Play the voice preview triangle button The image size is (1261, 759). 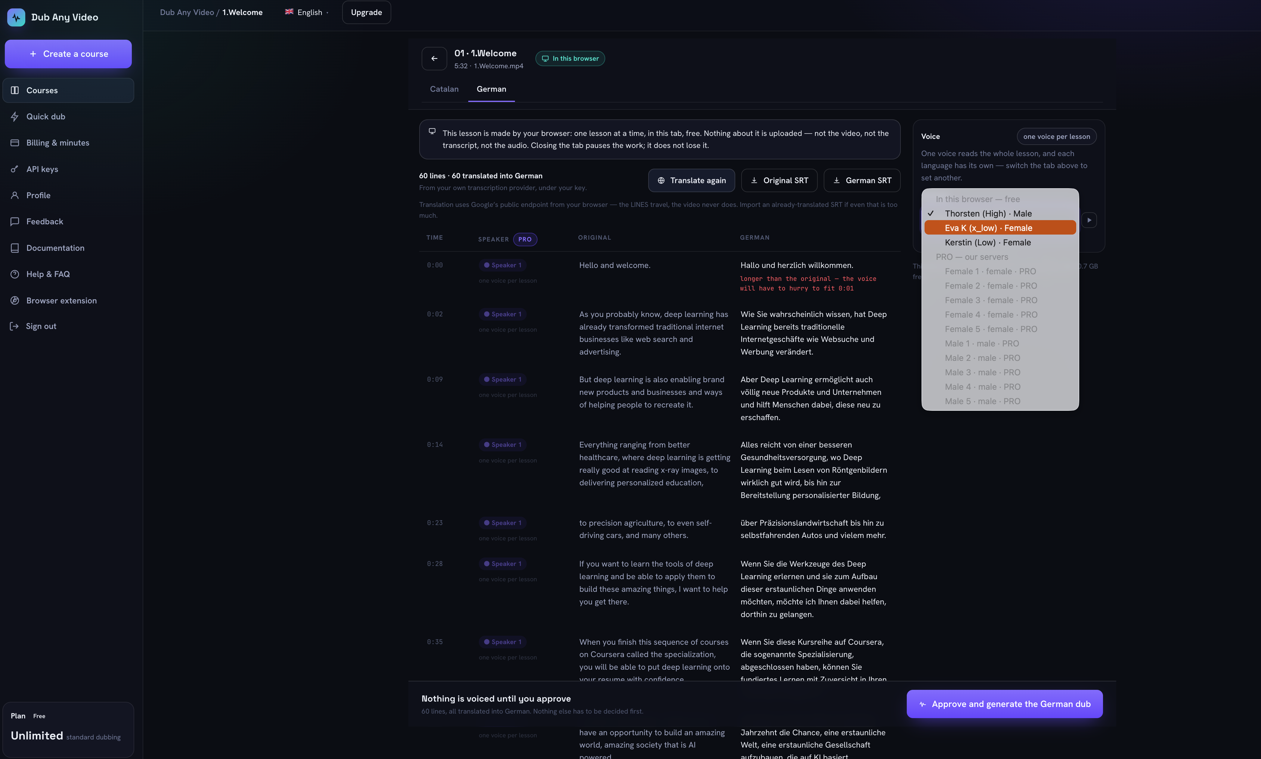(1089, 220)
